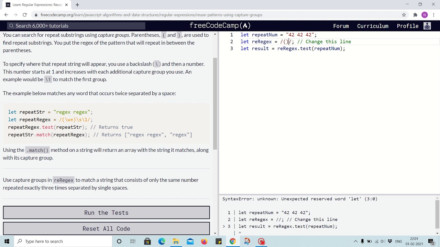Show hidden tray icons chevron
The height and width of the screenshot is (247, 440).
(x=355, y=241)
